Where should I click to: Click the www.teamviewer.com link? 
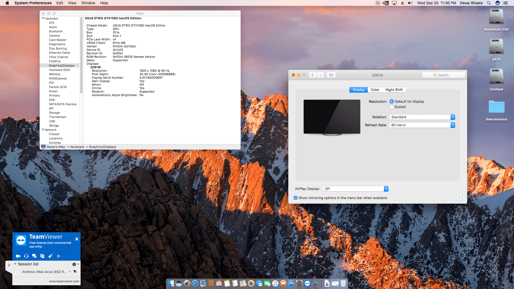[x=64, y=281]
